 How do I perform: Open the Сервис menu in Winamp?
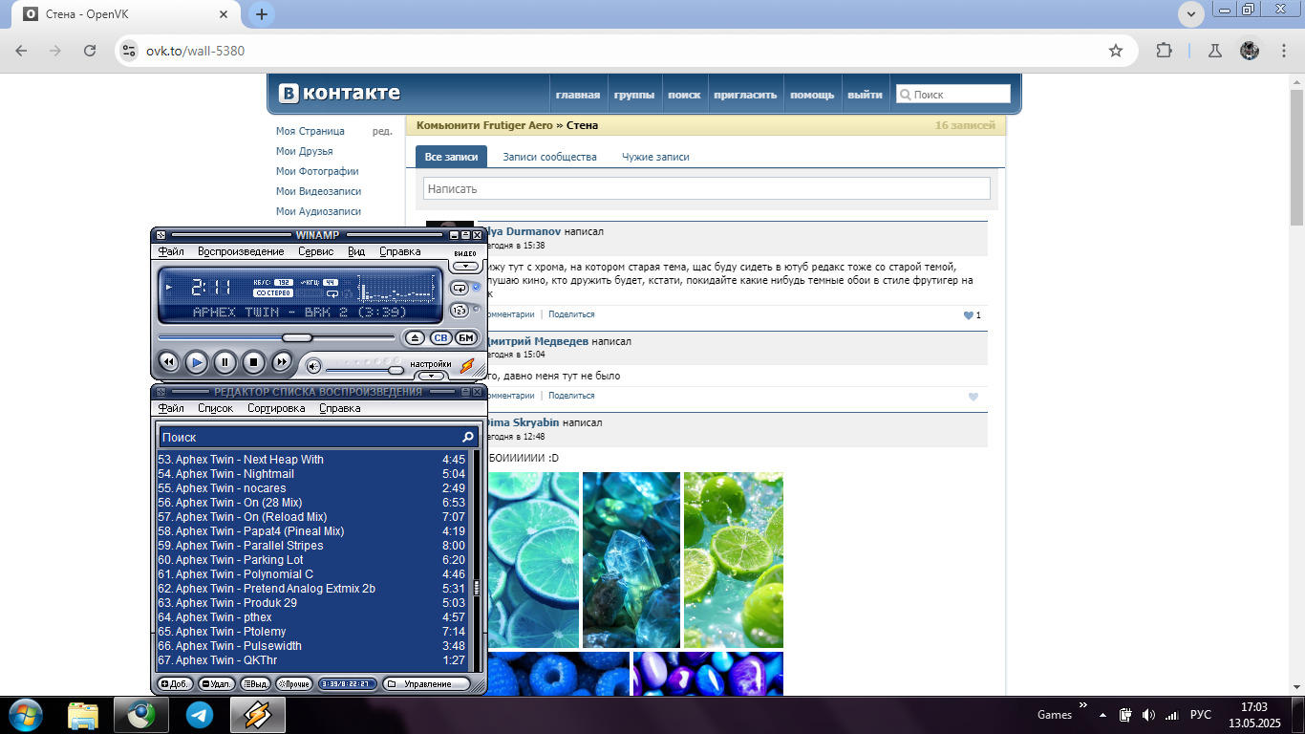point(315,251)
